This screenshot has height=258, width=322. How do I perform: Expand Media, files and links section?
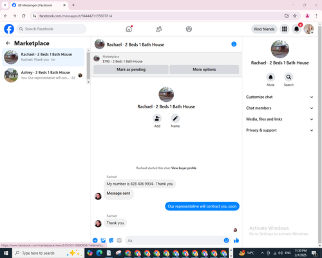click(x=279, y=119)
